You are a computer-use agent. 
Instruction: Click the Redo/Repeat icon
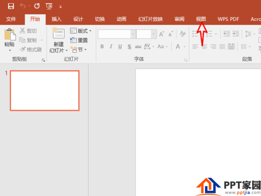tap(37, 6)
